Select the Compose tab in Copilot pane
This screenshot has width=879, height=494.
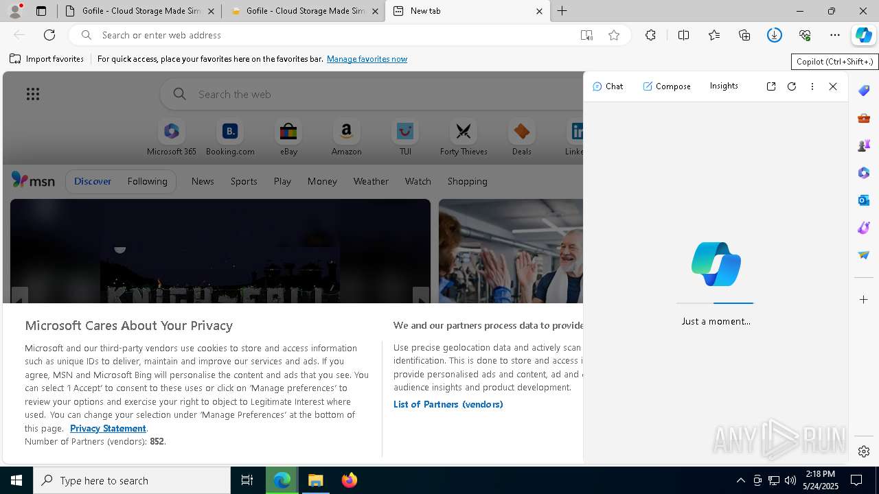(x=667, y=86)
